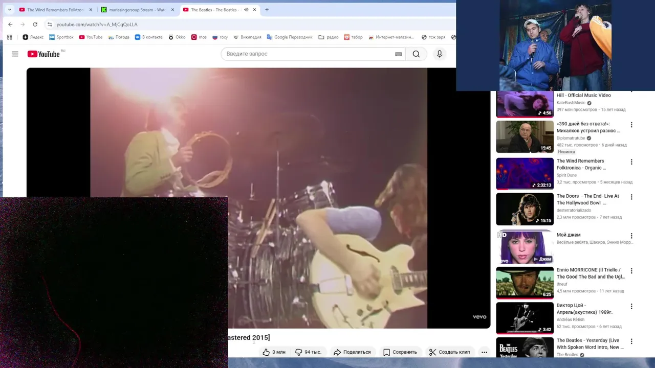
Task: Go forward in browser
Action: 23,24
